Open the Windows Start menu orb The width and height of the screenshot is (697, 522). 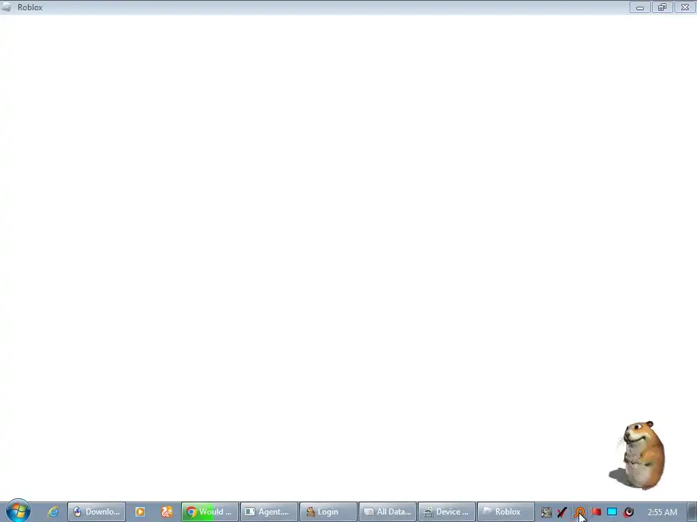pos(18,511)
